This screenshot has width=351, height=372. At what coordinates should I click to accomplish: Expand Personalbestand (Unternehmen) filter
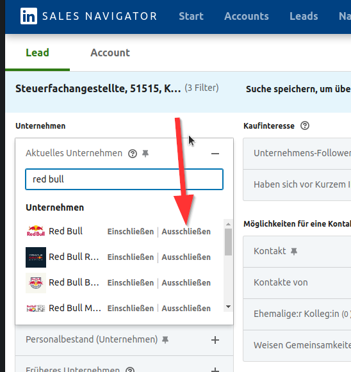pyautogui.click(x=215, y=340)
